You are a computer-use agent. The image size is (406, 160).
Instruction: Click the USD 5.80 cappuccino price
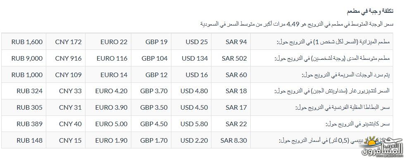click(x=191, y=124)
